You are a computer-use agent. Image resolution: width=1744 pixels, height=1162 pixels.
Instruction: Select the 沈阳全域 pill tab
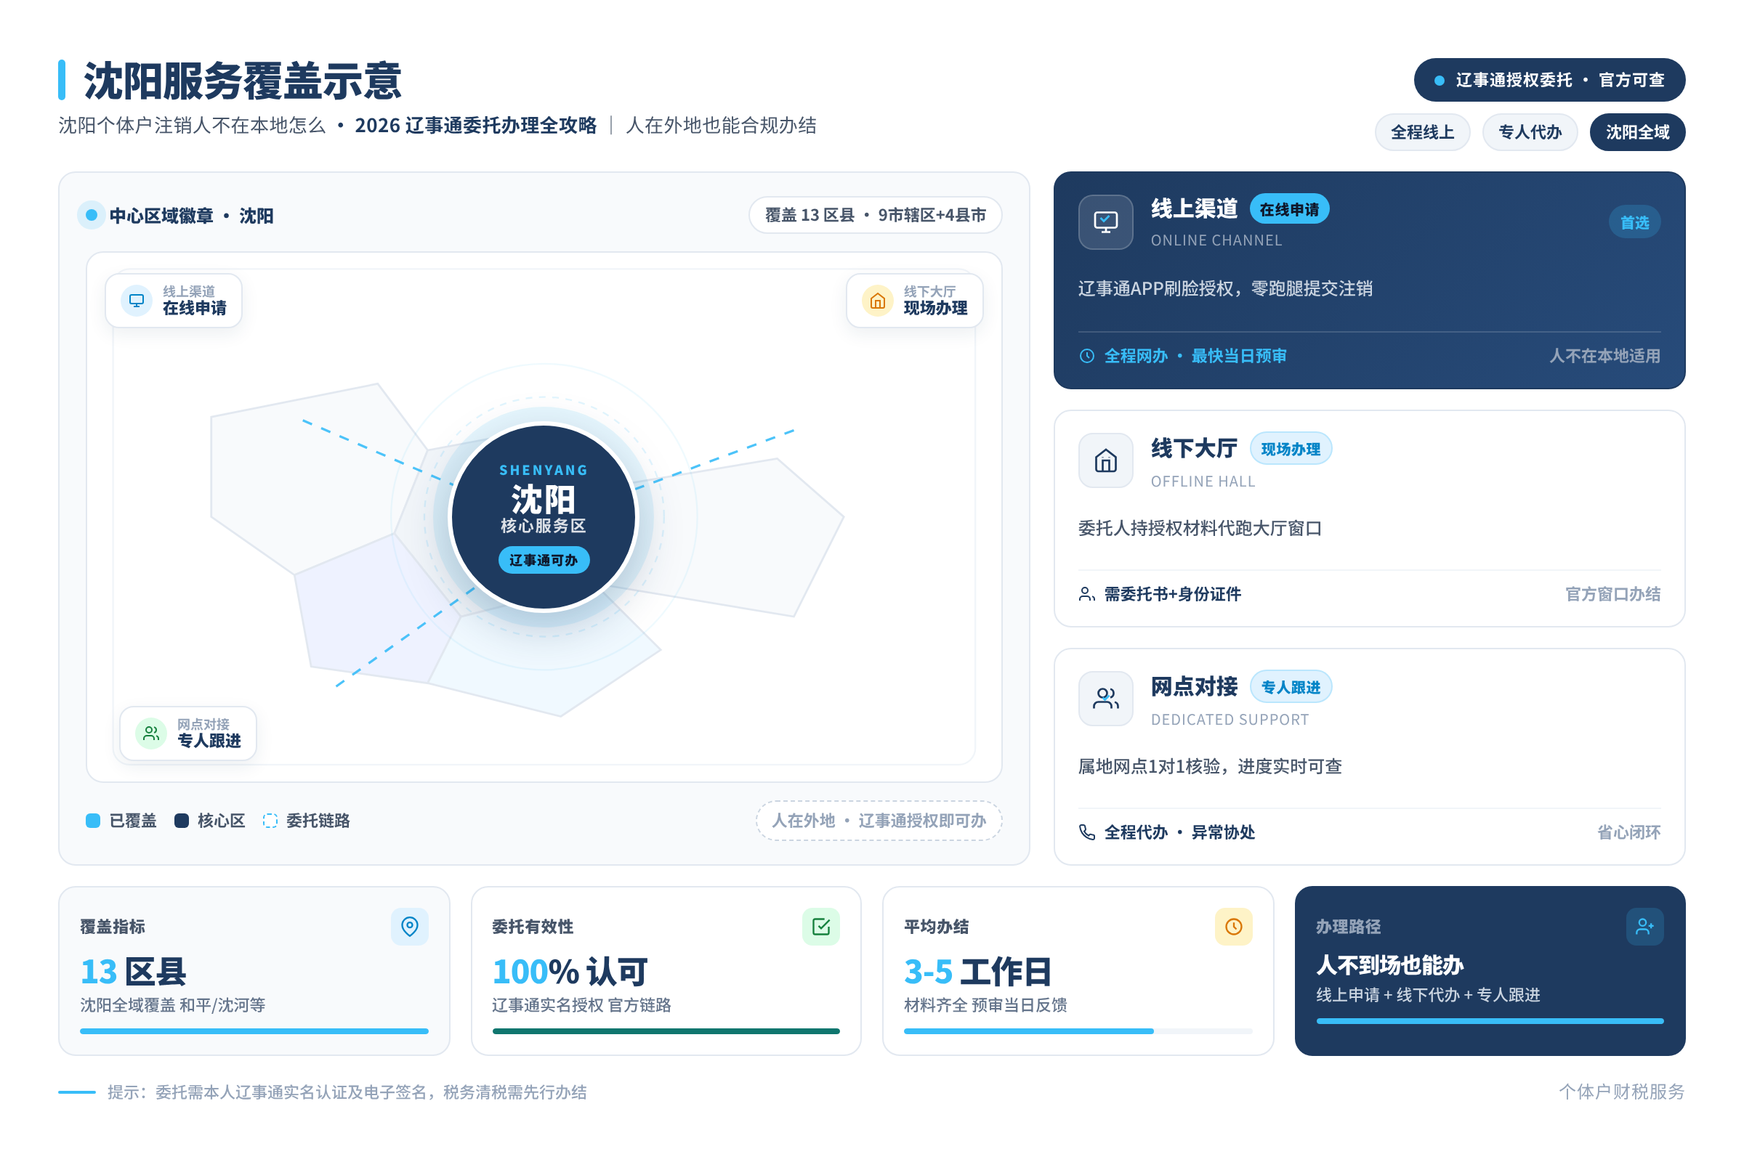[x=1637, y=132]
